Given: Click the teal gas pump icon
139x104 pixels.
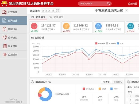Looking at the screenshot, I should pyautogui.click(x=131, y=26).
